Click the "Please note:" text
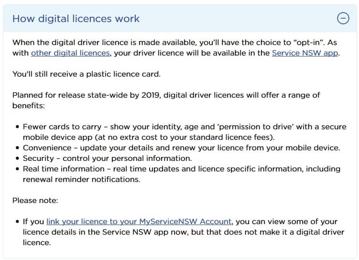 pos(35,201)
